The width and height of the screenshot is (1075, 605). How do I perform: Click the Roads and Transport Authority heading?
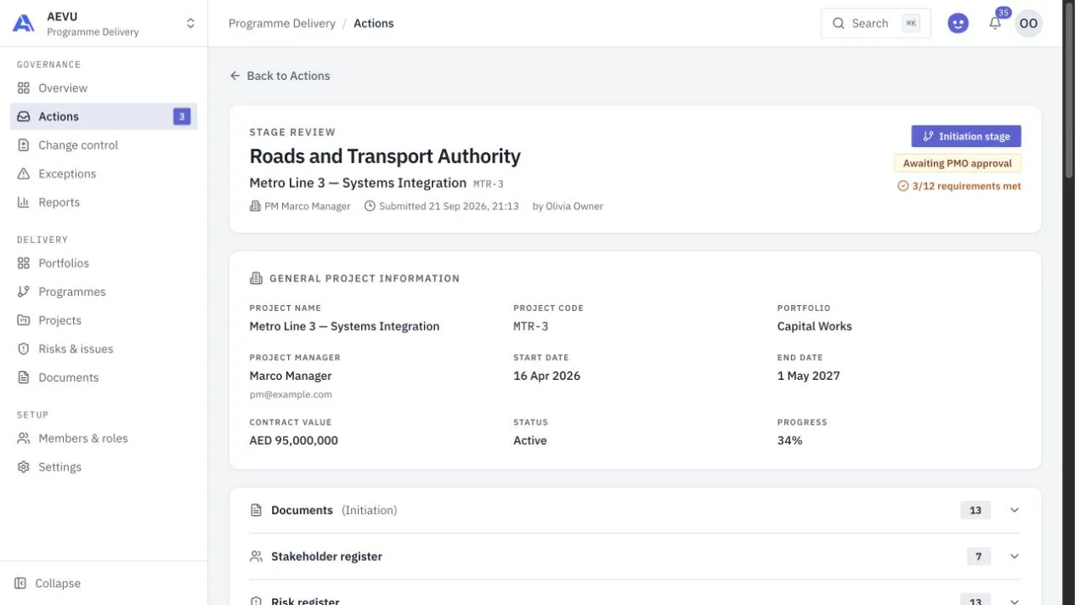point(385,156)
